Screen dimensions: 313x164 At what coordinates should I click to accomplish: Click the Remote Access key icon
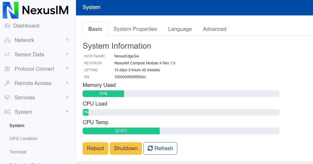(7, 83)
